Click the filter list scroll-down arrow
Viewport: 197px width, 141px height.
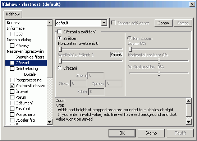pos(50,122)
